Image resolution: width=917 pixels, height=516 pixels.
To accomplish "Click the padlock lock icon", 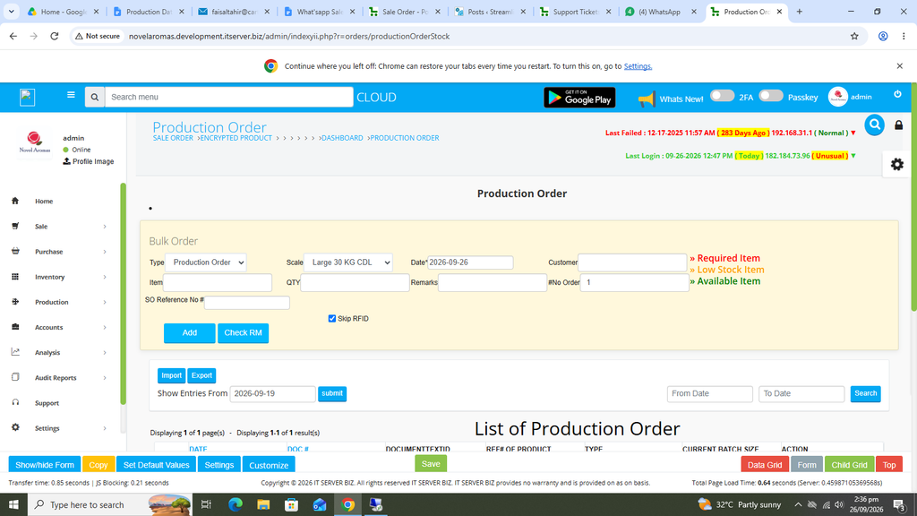I will point(899,125).
